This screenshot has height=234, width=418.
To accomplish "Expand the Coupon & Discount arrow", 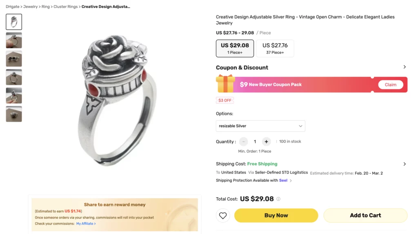I will point(405,67).
